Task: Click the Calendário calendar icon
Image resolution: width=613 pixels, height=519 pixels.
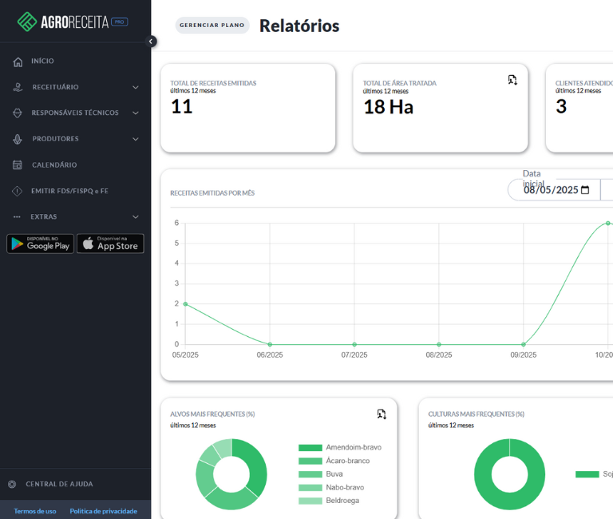Action: (x=18, y=165)
